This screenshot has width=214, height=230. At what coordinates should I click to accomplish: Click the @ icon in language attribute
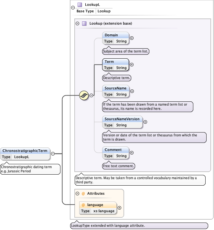(83, 205)
